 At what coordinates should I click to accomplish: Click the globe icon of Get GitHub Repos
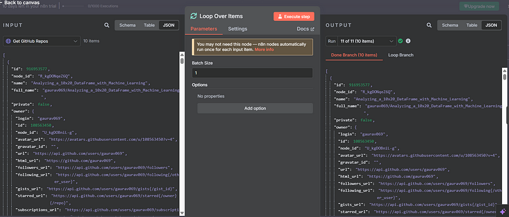tap(9, 41)
